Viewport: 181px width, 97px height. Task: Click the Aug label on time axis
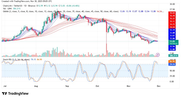coord(36,86)
